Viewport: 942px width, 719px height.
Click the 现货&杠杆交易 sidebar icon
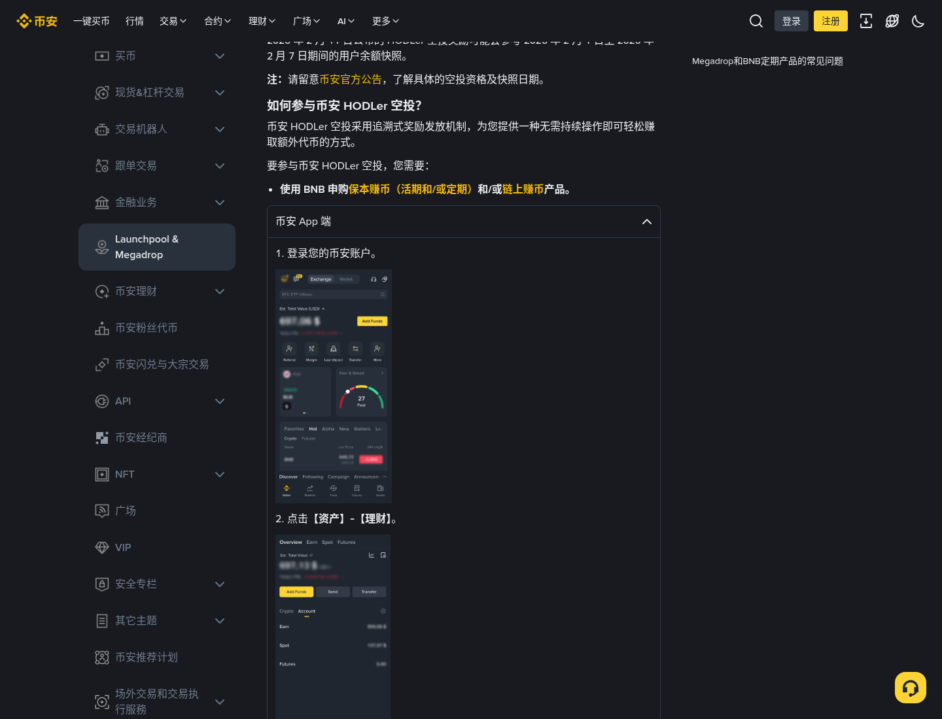[x=102, y=93]
